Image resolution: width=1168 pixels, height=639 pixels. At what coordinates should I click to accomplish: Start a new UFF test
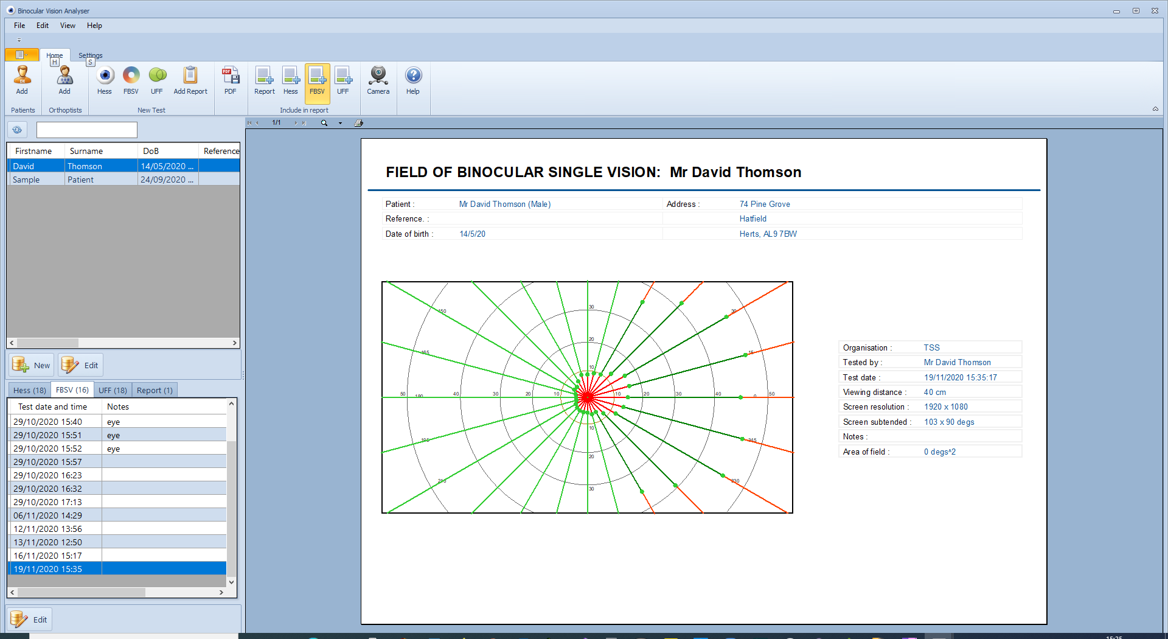pyautogui.click(x=157, y=80)
